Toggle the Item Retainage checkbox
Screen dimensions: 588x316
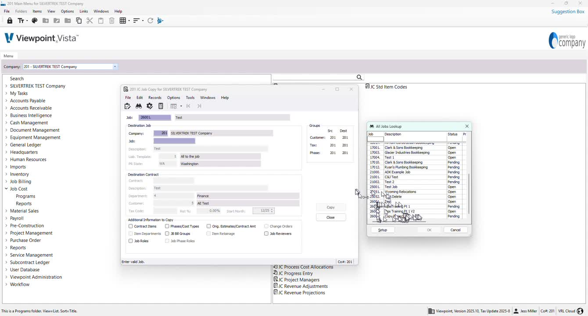pos(209,233)
